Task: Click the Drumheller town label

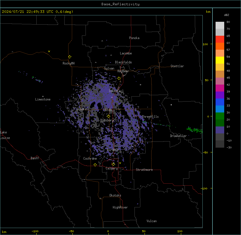Action: (x=178, y=136)
